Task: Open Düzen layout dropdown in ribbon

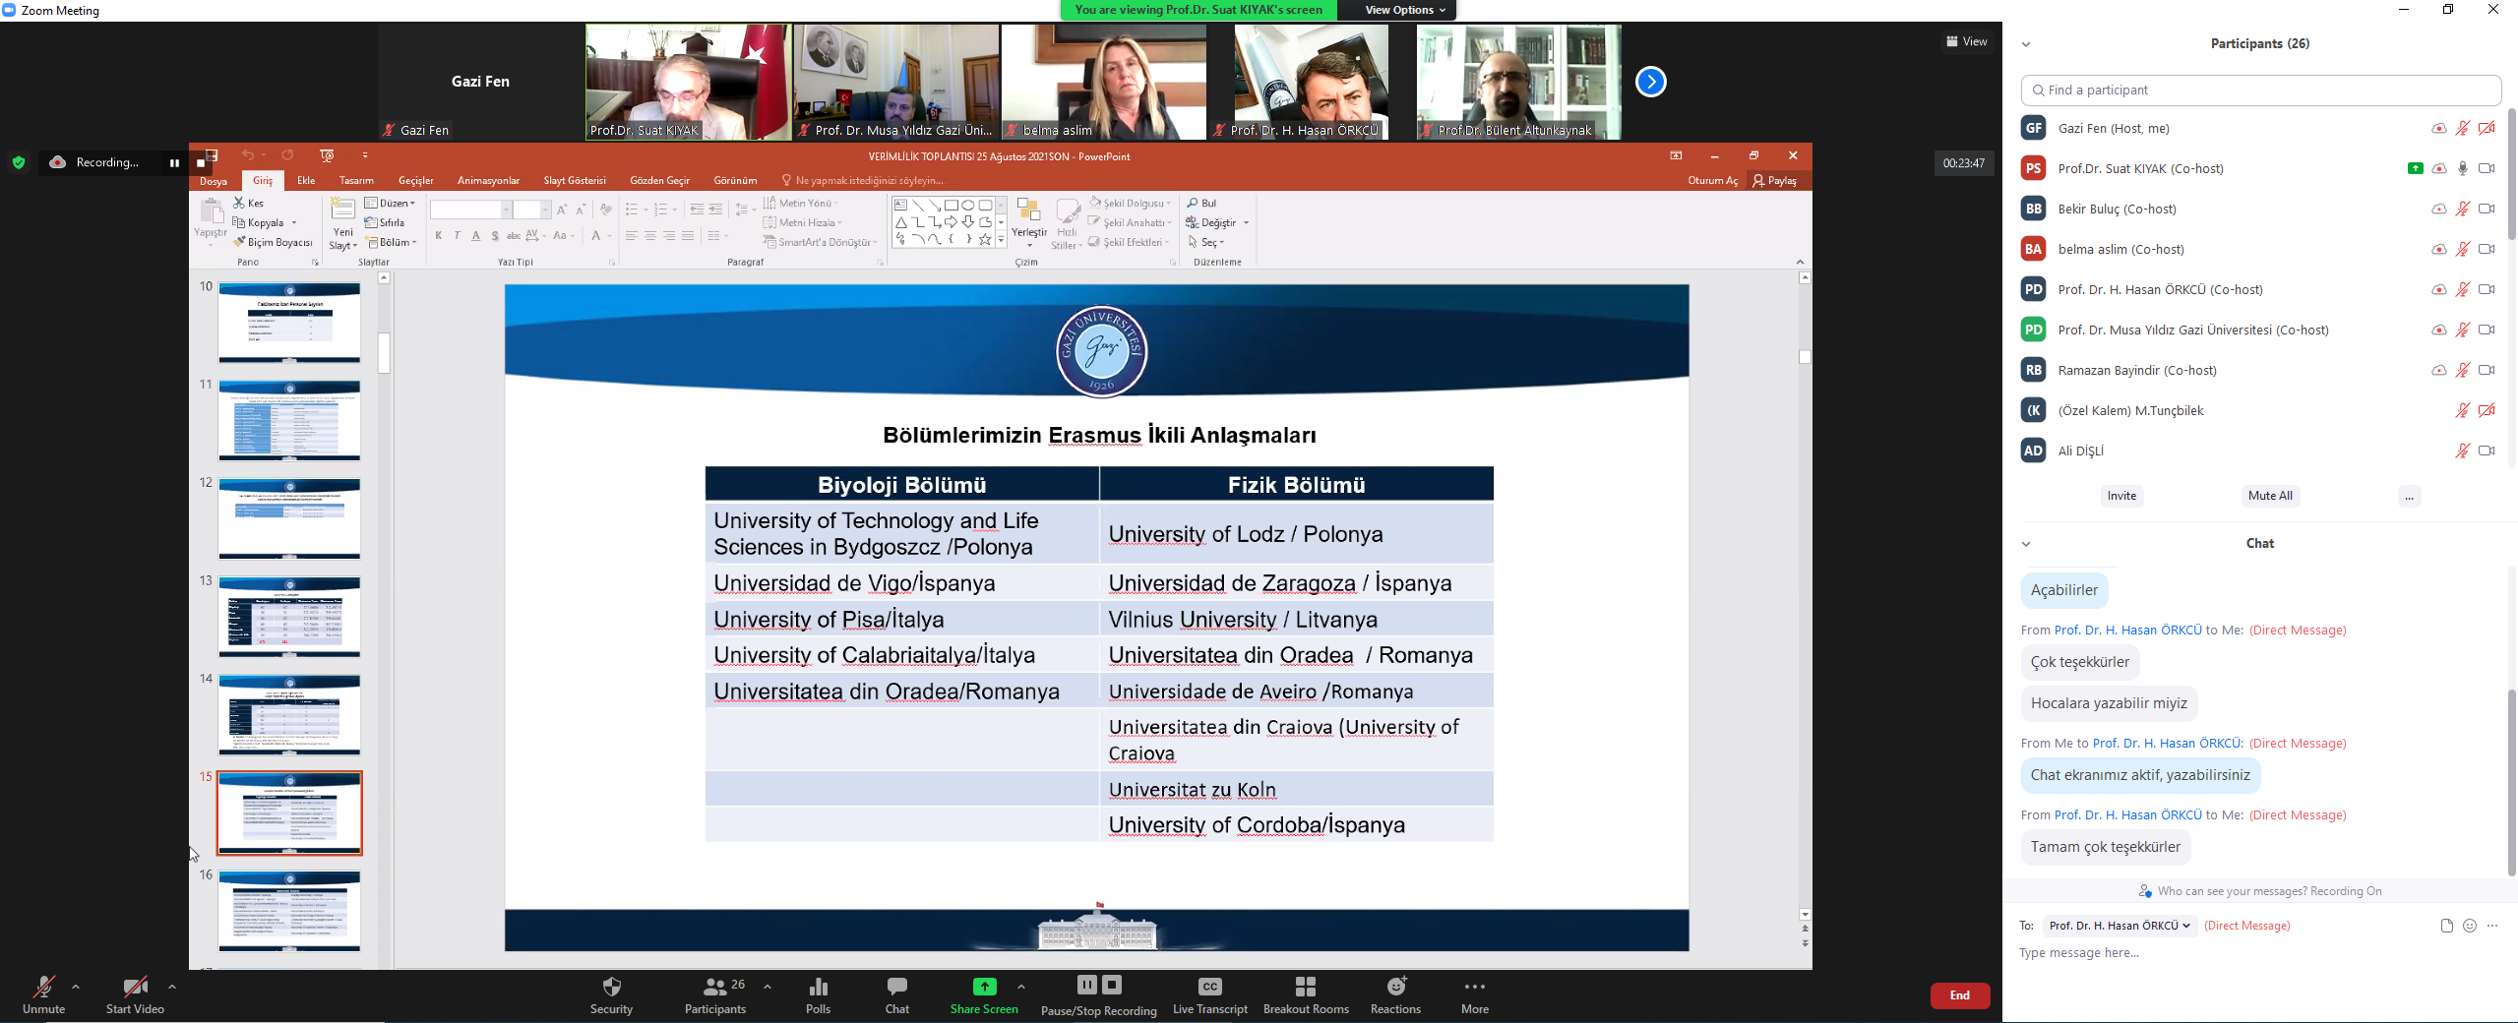Action: 391,204
